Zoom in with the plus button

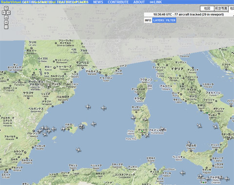[6, 22]
